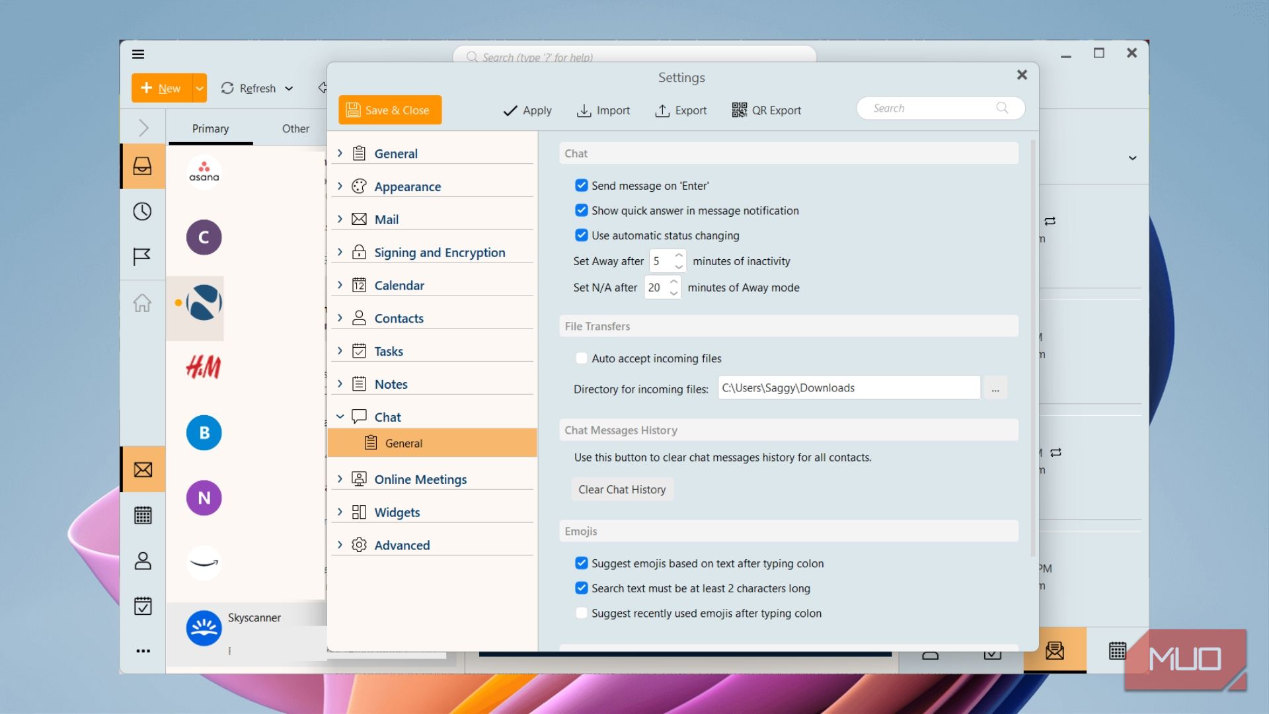Enable Suggest recently used emojis checkbox
The height and width of the screenshot is (714, 1269).
[582, 613]
